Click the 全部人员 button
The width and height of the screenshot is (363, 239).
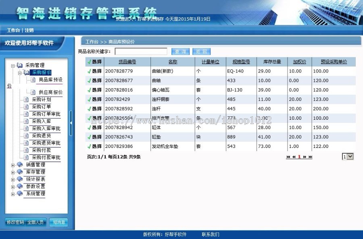click(x=35, y=222)
